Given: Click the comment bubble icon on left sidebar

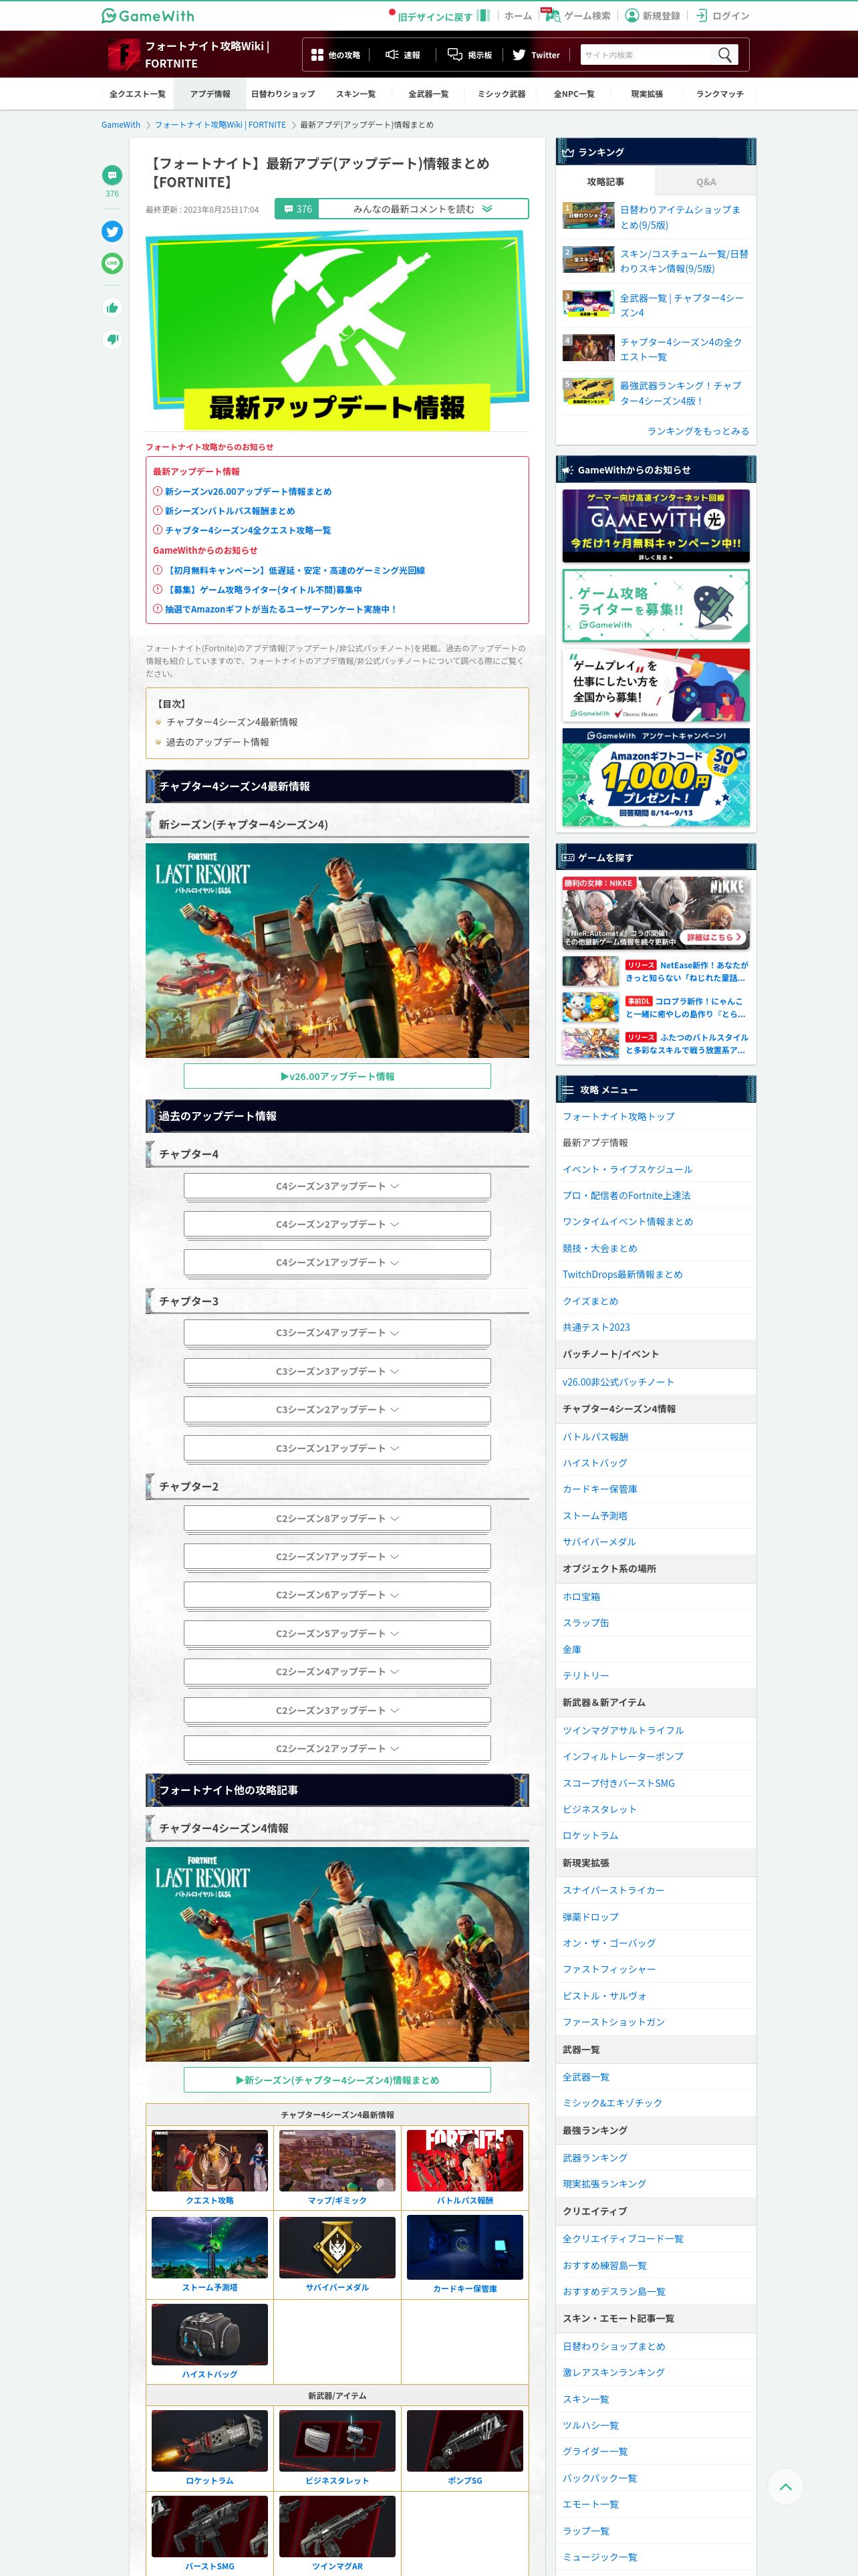Looking at the screenshot, I should pyautogui.click(x=112, y=175).
